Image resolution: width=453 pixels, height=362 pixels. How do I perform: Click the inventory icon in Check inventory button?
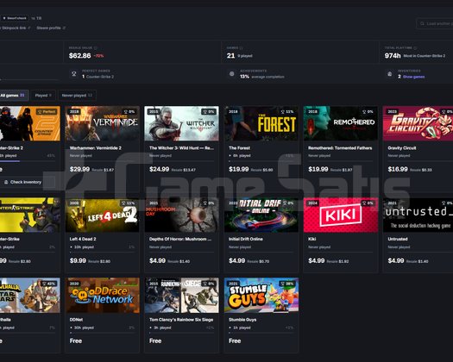point(6,182)
